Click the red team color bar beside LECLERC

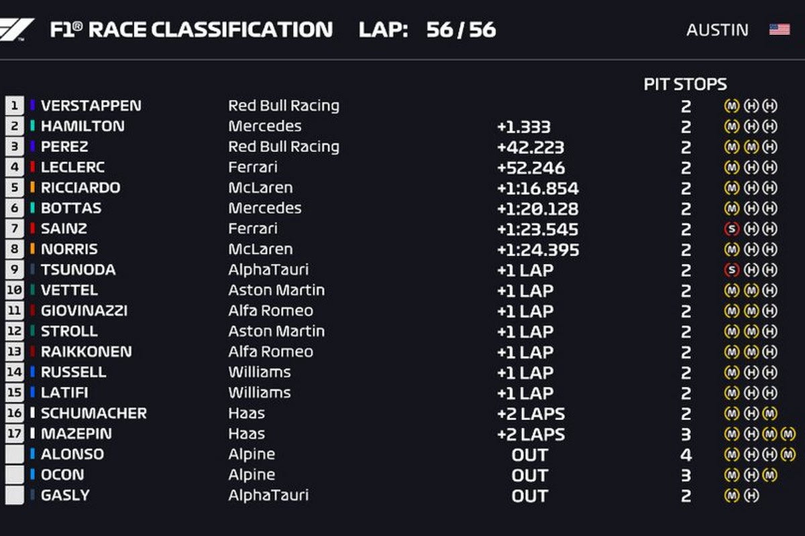32,167
